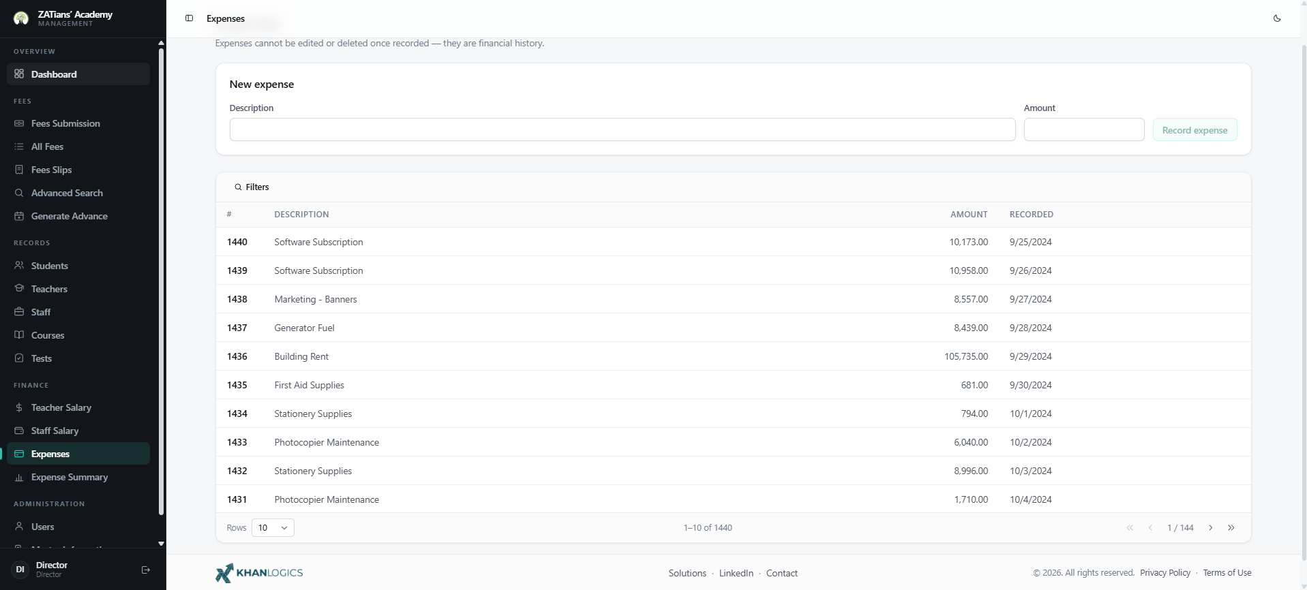
Task: Click the KhanLogics footer logo
Action: (259, 573)
